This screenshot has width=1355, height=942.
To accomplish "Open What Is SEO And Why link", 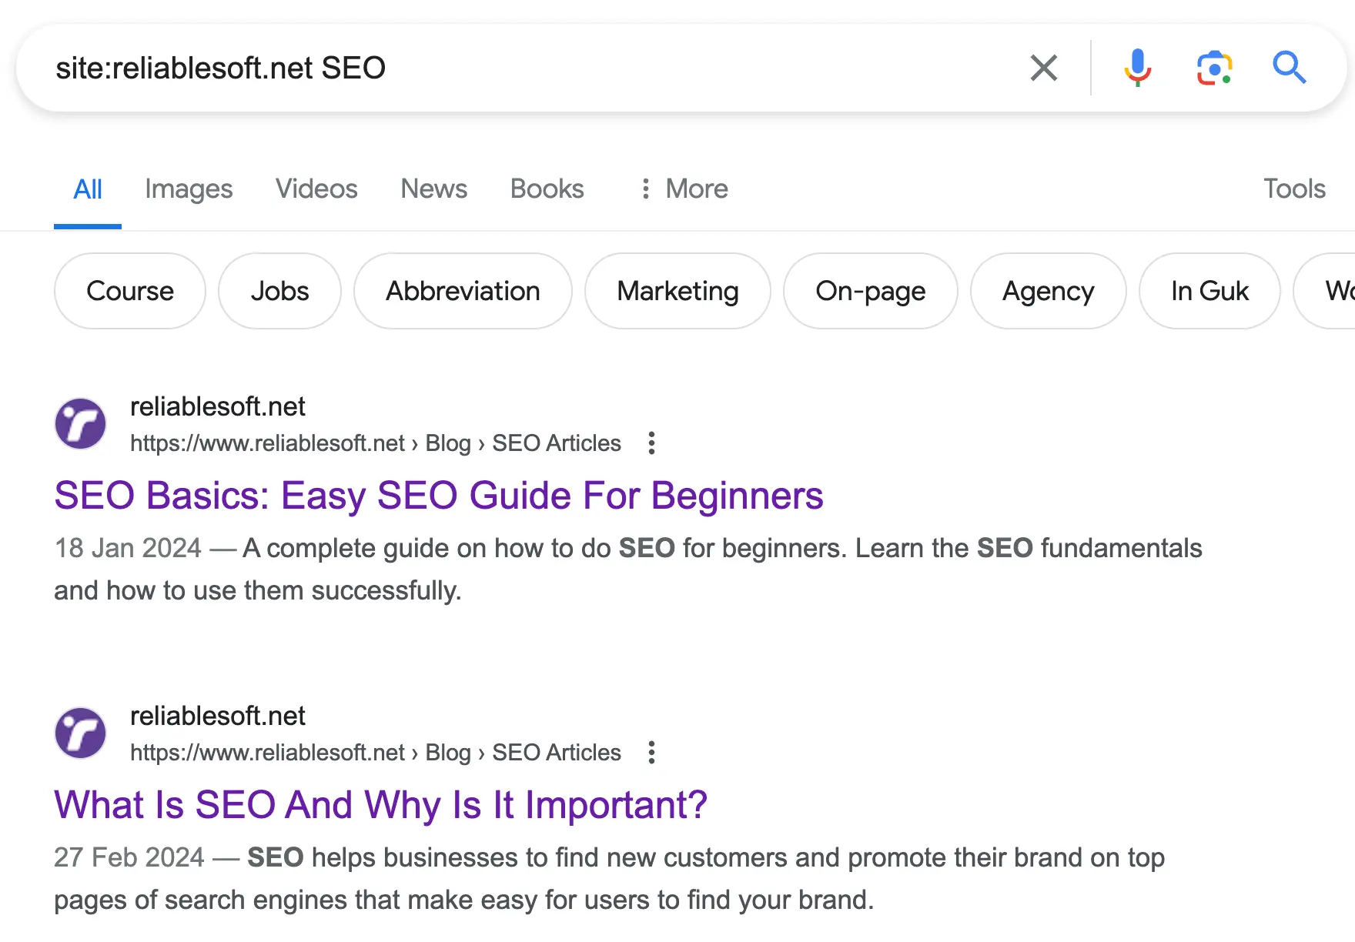I will point(380,805).
